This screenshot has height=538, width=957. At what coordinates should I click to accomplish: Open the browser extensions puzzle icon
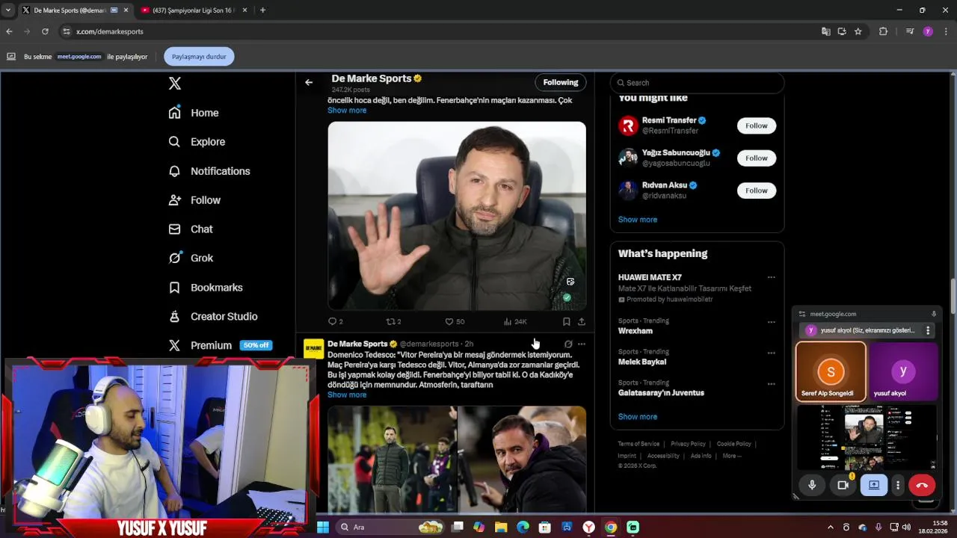coord(883,31)
